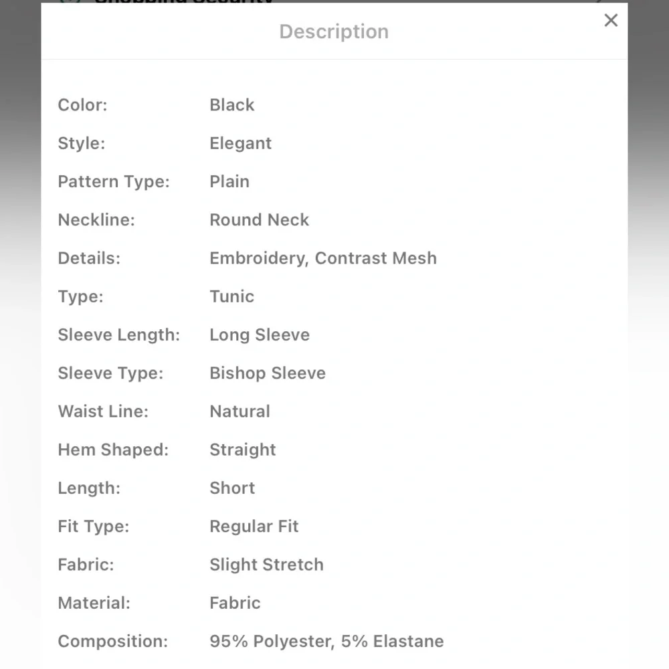
Task: Select the Tunic type value
Action: 232,296
